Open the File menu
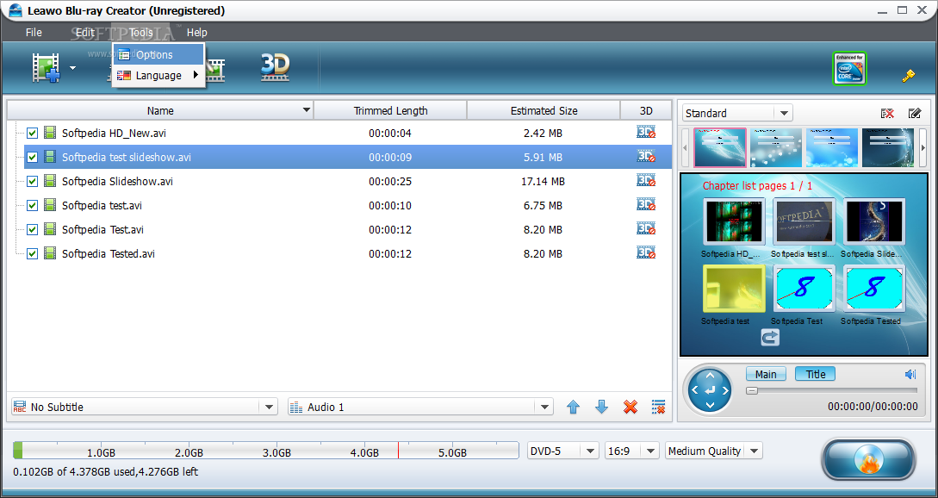938x498 pixels. coord(34,33)
